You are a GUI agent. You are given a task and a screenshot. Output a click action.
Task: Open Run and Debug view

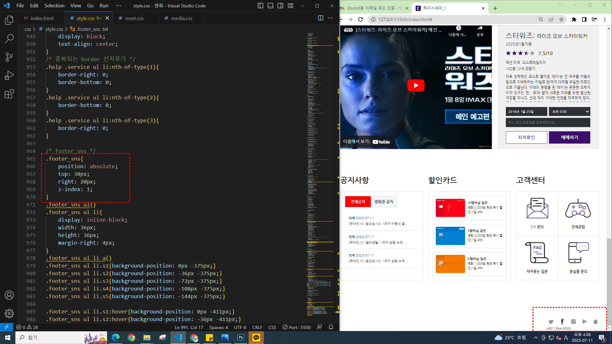pos(9,75)
